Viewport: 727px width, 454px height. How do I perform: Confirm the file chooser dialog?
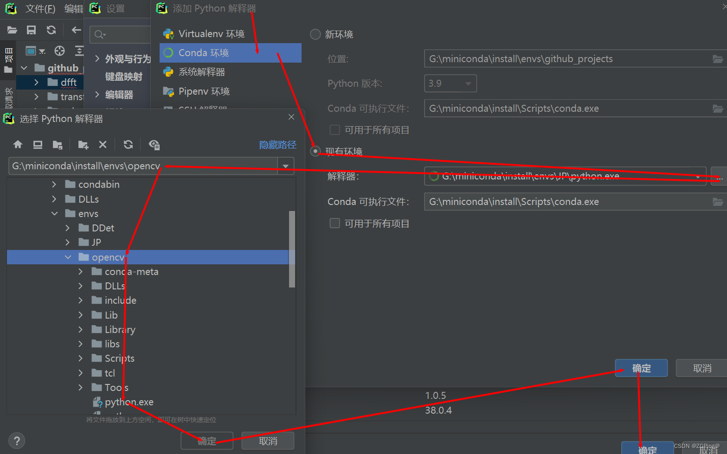point(207,441)
